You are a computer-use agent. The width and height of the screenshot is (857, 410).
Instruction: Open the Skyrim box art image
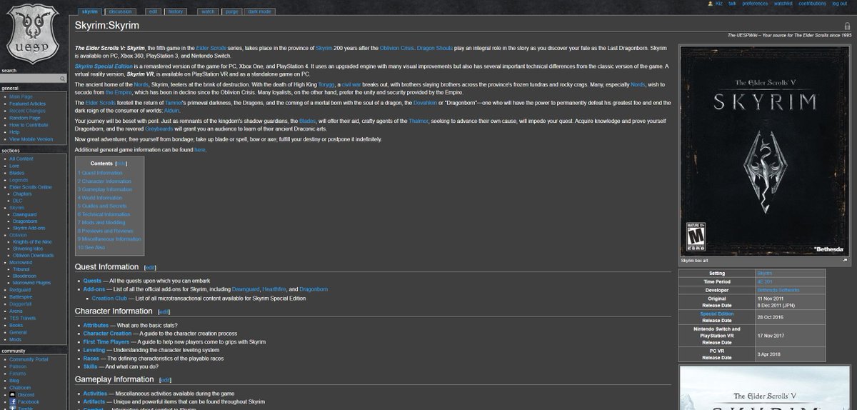tap(763, 150)
